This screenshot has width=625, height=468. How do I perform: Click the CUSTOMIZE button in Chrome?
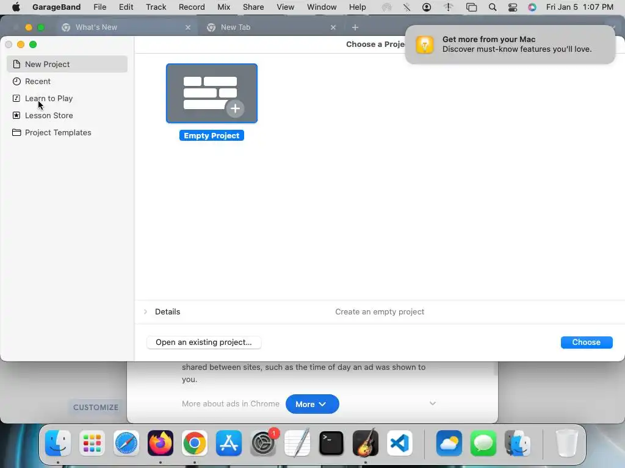[x=96, y=407]
